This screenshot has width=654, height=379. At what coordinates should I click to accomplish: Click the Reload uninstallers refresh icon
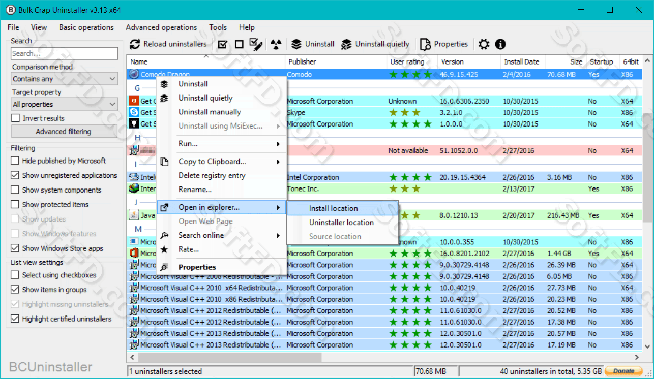[x=135, y=44]
